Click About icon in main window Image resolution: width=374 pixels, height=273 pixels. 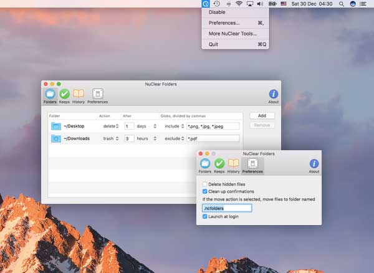click(x=274, y=97)
